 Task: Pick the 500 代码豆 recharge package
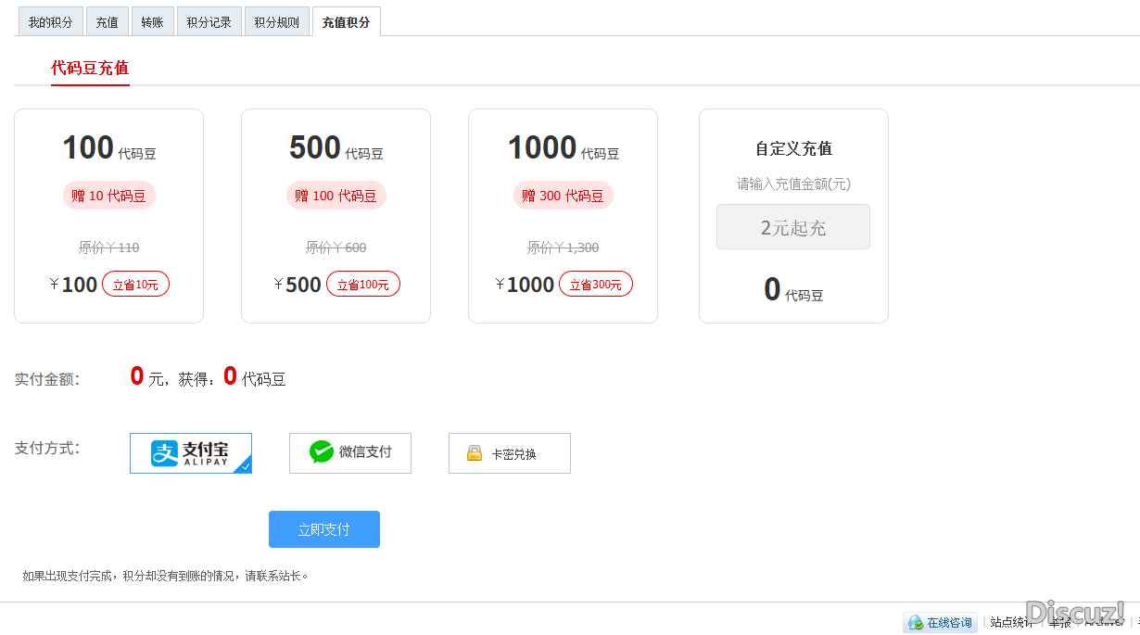click(336, 216)
